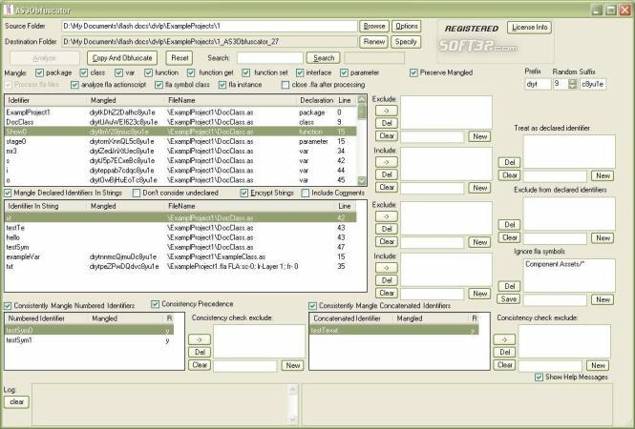Click the arrow button of concatenated consistency exclude
Viewport: 635px width, 429px height.
click(x=504, y=339)
